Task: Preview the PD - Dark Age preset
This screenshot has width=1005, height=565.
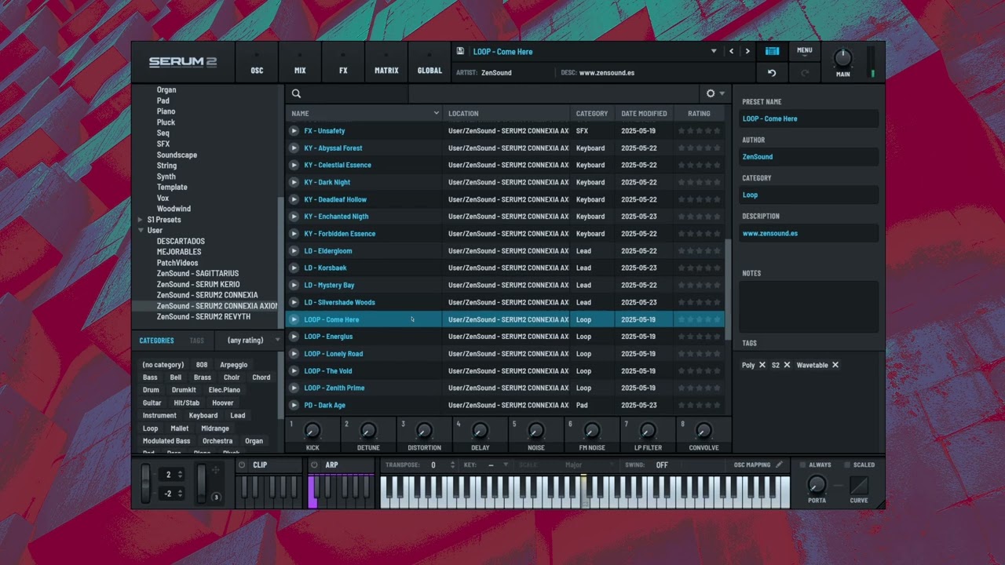Action: tap(294, 405)
